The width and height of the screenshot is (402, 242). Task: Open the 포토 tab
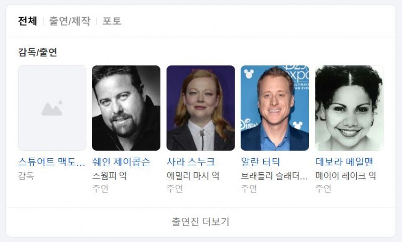[x=112, y=21]
